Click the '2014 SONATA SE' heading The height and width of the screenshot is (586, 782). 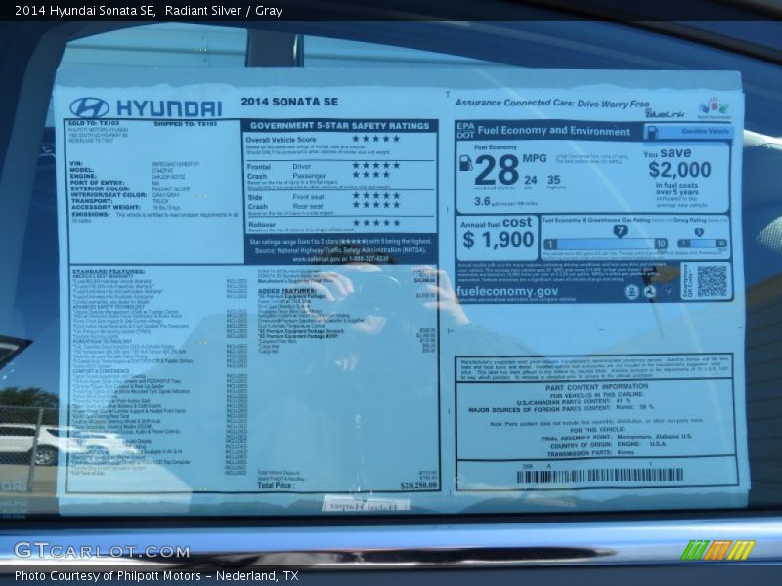289,102
